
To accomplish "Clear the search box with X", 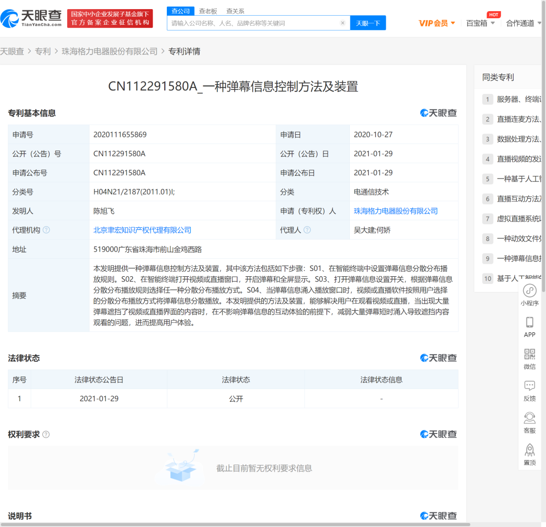I will click(x=342, y=23).
